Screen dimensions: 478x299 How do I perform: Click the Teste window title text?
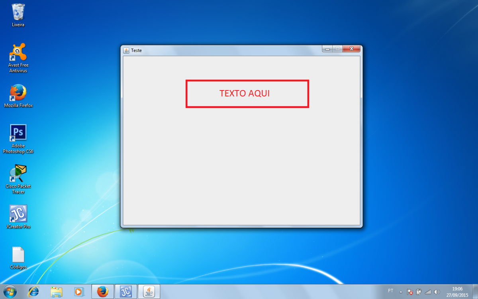click(x=136, y=51)
